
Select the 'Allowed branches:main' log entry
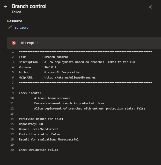pos(52,98)
